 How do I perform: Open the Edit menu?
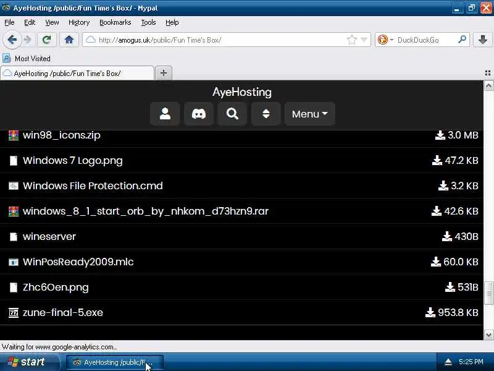tap(30, 22)
